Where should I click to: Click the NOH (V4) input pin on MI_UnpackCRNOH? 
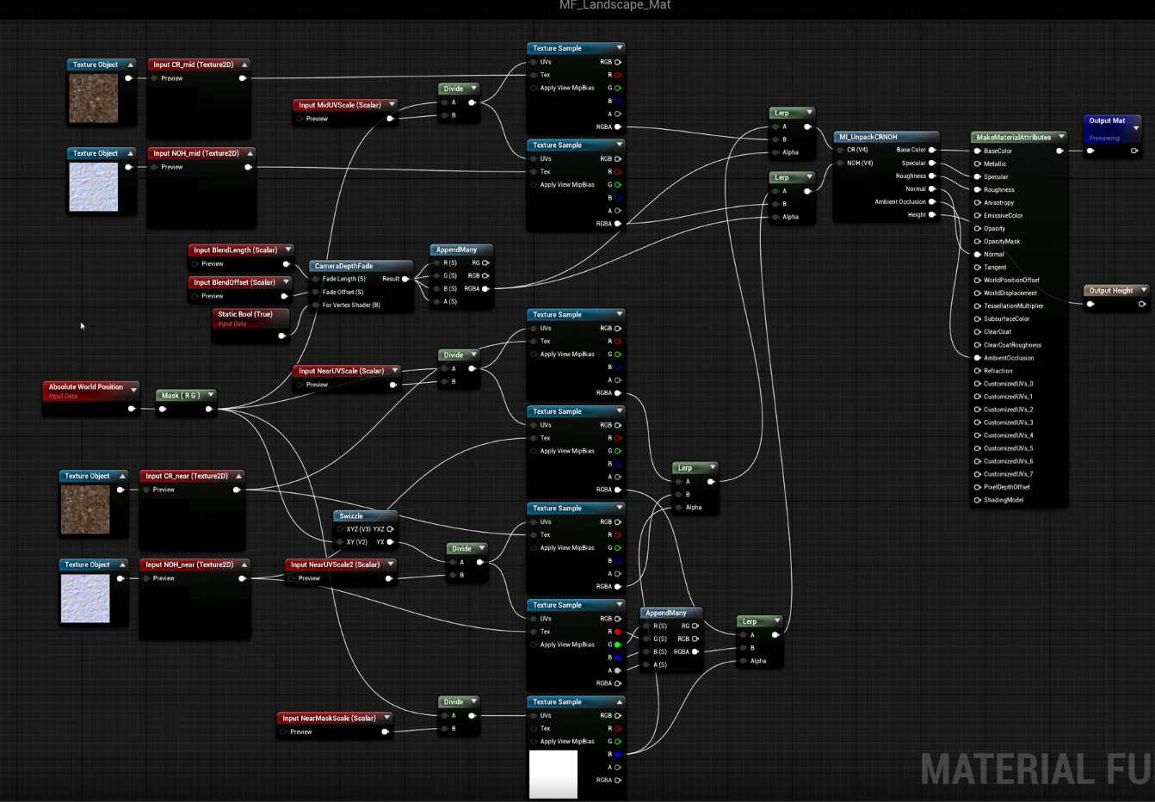click(x=840, y=163)
